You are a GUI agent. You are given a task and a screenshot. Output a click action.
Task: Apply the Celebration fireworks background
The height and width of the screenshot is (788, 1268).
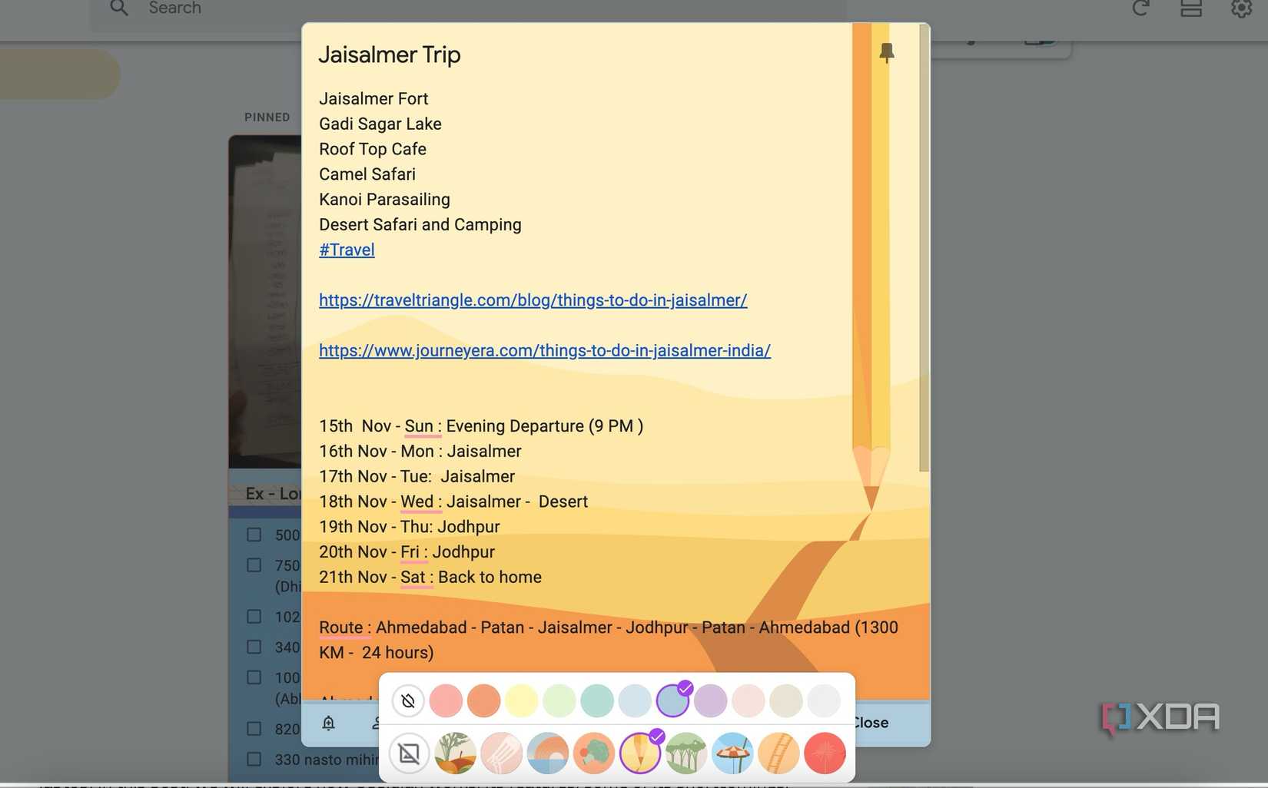click(x=825, y=753)
